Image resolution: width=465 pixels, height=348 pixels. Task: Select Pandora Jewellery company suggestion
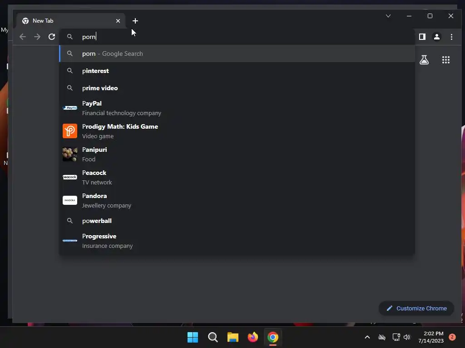(237, 200)
